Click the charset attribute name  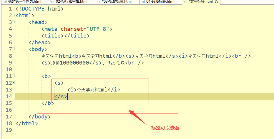coord(72,29)
